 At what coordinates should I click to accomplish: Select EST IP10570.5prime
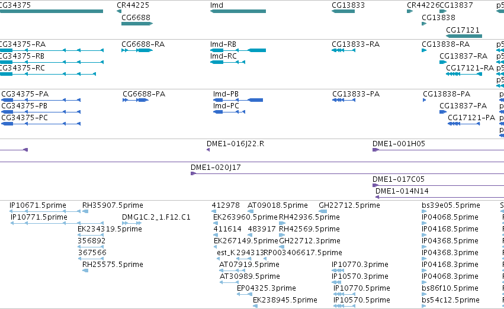362,300
